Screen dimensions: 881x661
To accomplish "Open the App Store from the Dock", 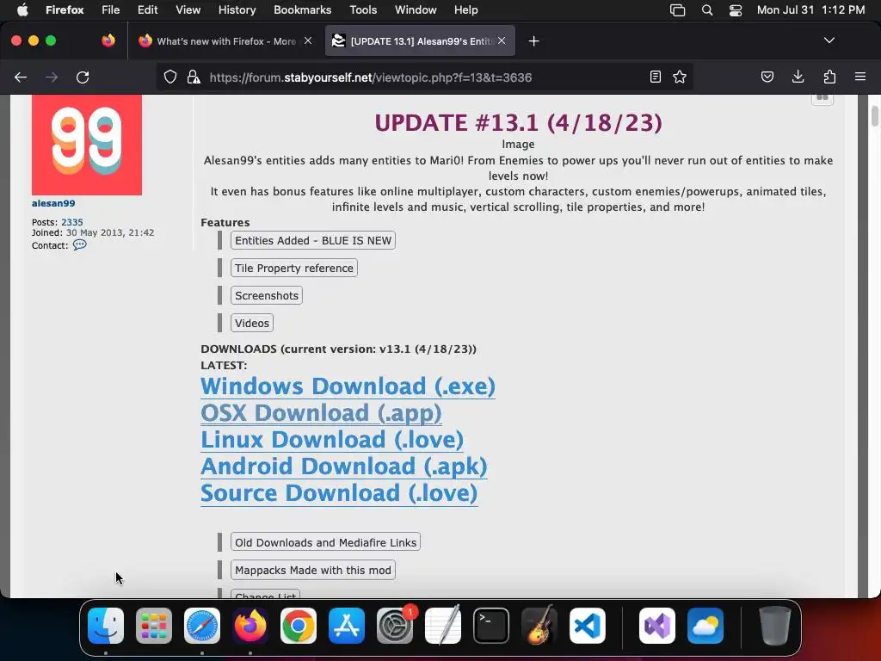I will 347,626.
